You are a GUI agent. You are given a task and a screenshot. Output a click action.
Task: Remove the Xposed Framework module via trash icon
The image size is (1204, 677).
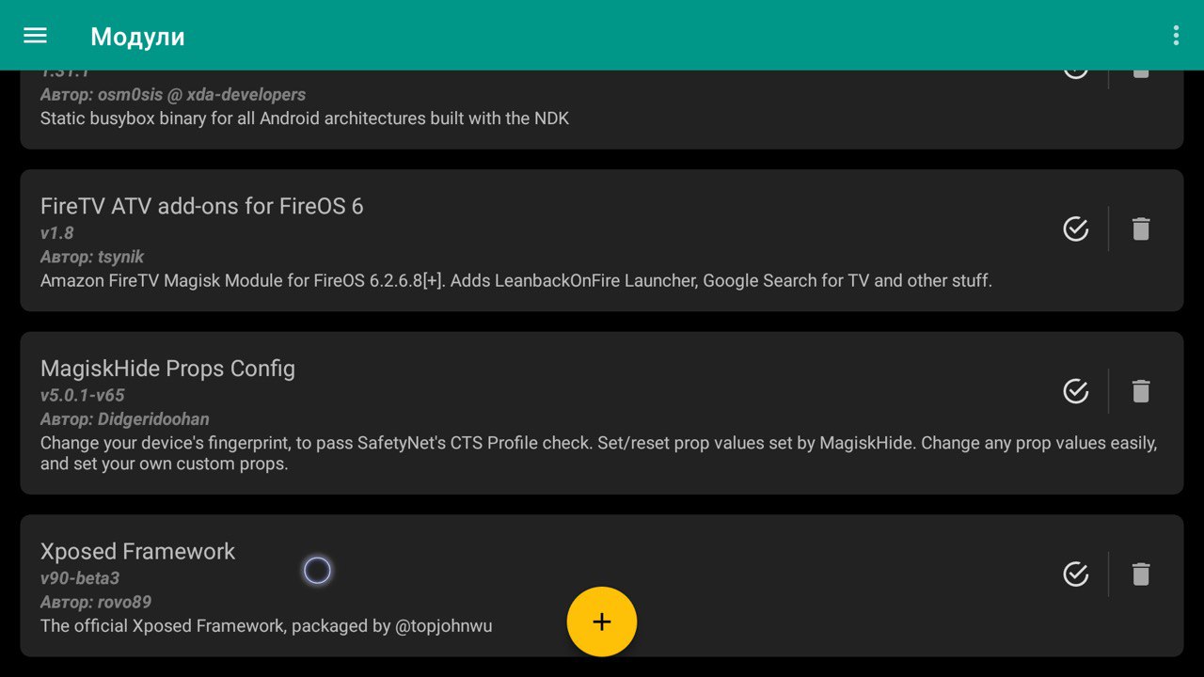[1141, 574]
